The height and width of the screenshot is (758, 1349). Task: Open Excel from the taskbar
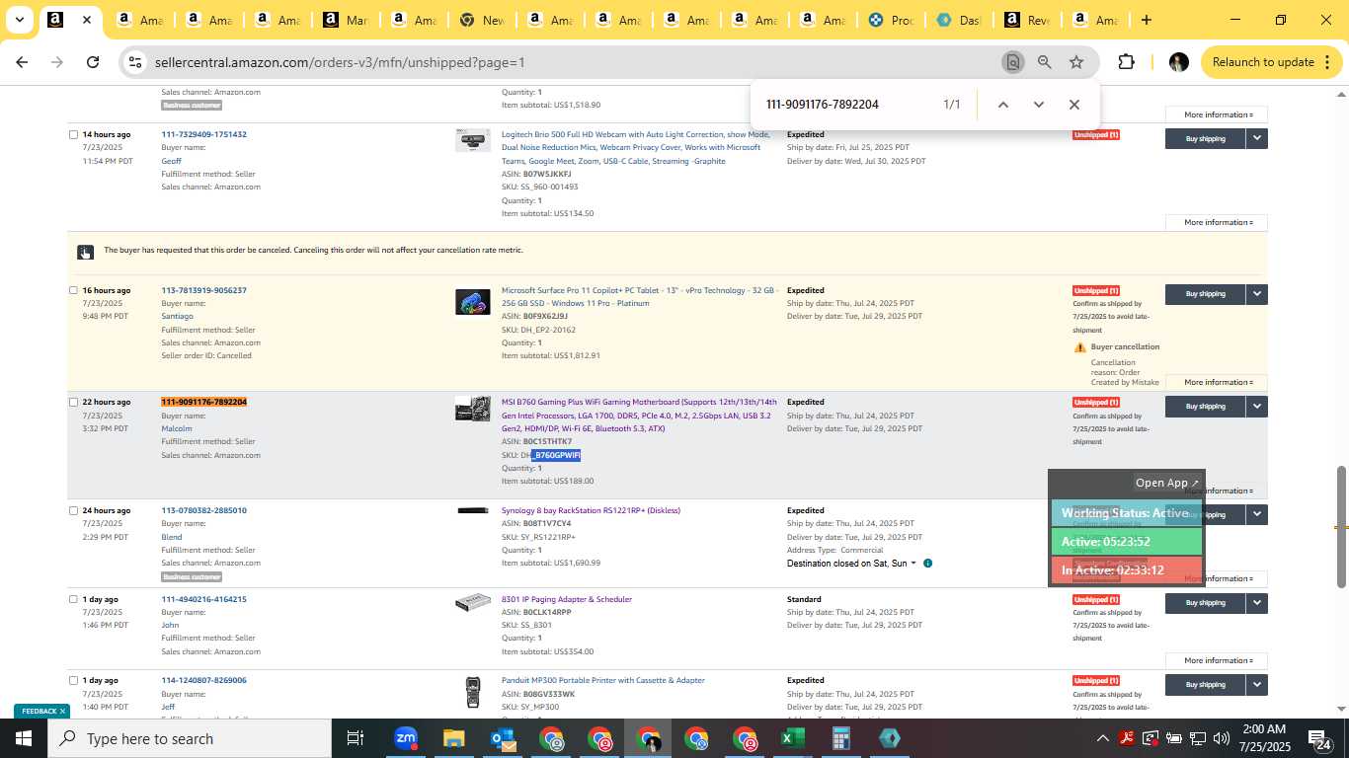point(792,738)
